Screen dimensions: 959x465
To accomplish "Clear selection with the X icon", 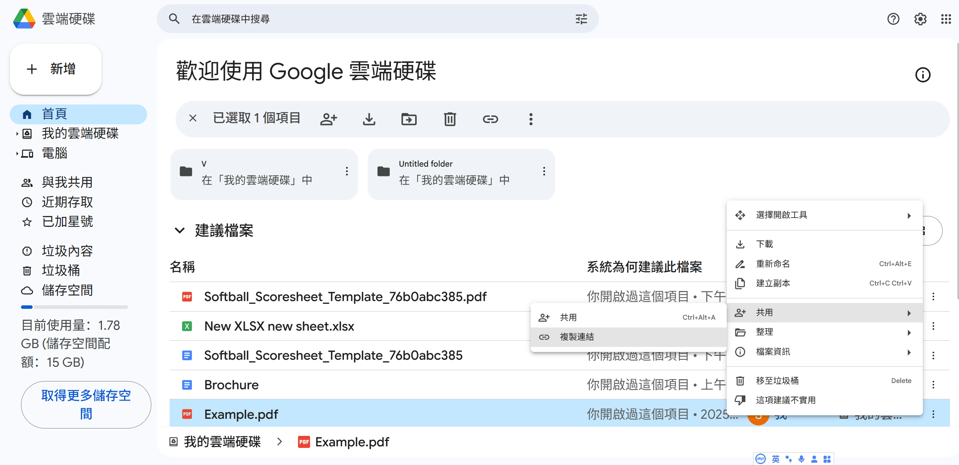I will coord(193,118).
